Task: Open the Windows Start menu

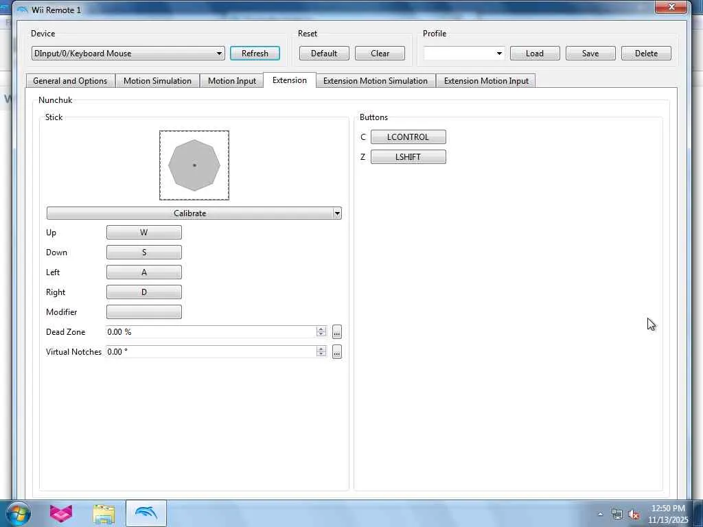Action: [x=18, y=513]
